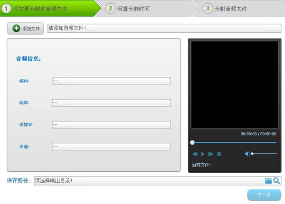285x204 pixels.
Task: Click the 音频信息 heading
Action: click(28, 59)
